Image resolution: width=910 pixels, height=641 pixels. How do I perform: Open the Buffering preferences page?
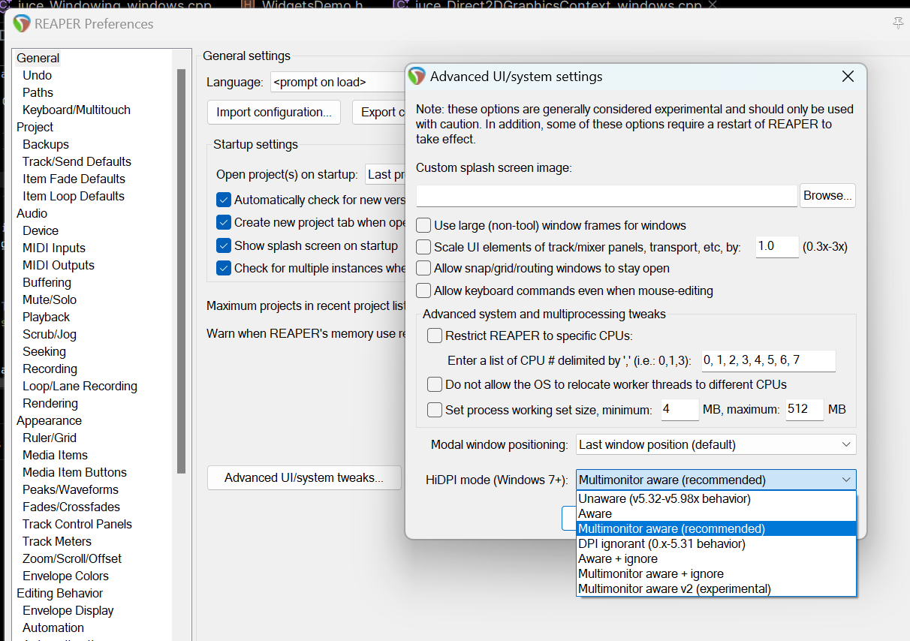click(47, 282)
